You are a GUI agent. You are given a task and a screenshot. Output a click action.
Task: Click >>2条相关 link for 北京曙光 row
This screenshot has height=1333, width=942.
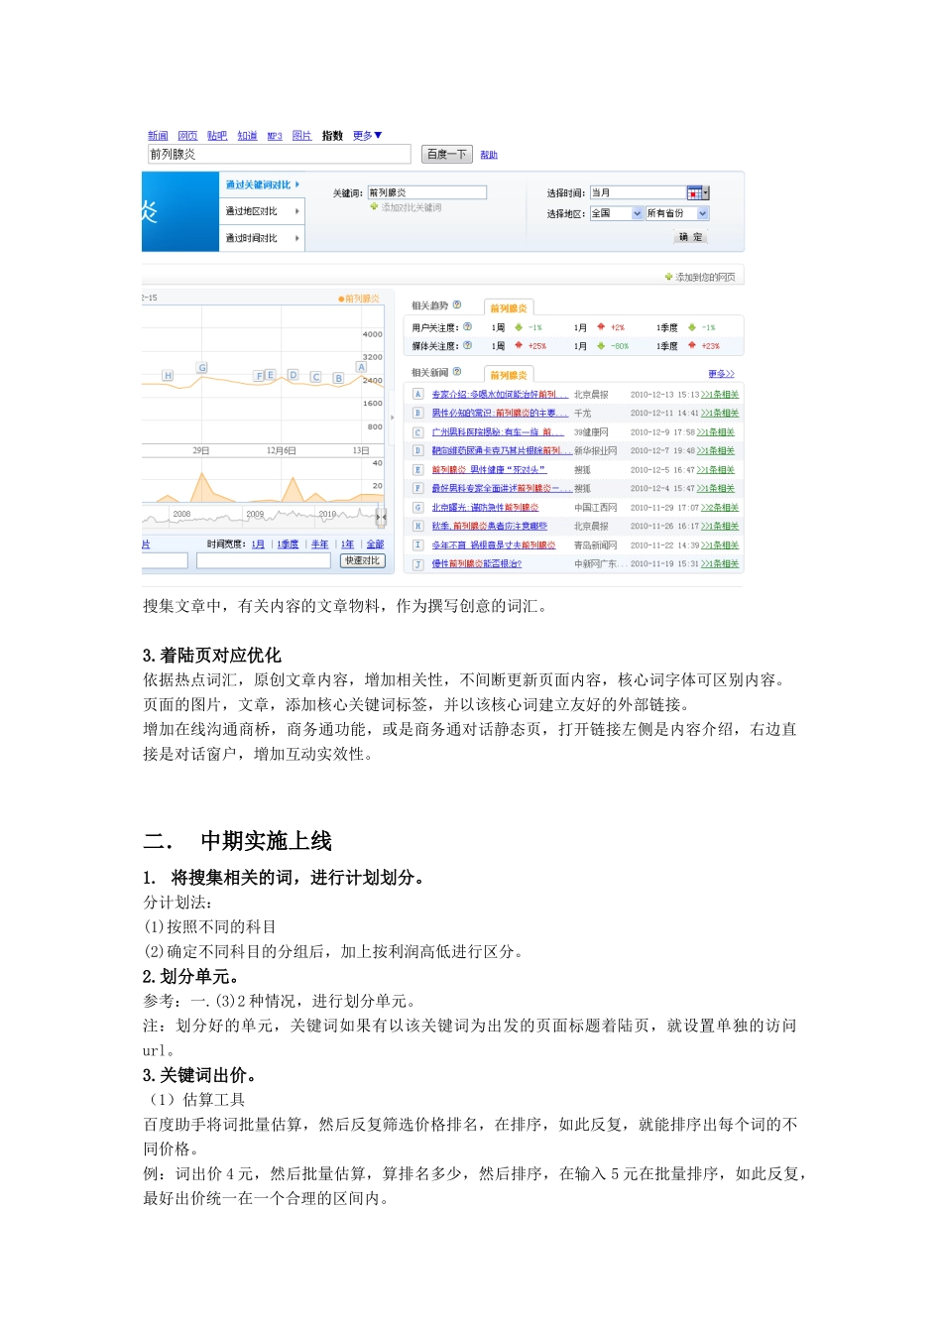pyautogui.click(x=720, y=508)
